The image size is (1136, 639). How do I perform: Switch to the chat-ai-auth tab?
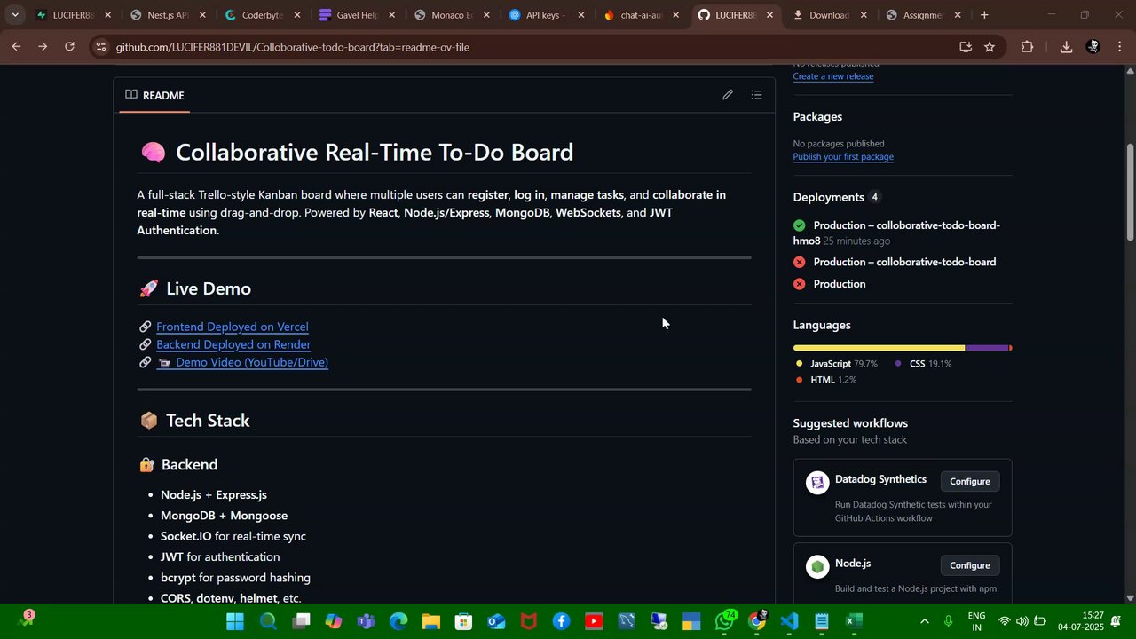tap(642, 15)
